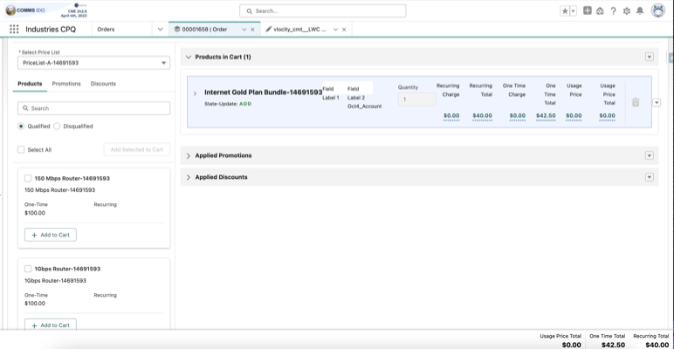Viewport: 674px width, 349px height.
Task: Open the favorites list dropdown arrow
Action: (574, 11)
